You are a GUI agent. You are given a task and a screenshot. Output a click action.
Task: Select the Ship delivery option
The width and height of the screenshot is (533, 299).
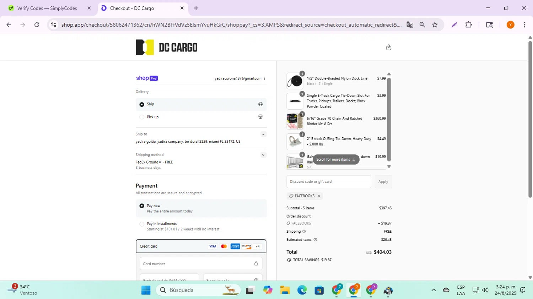click(x=142, y=104)
